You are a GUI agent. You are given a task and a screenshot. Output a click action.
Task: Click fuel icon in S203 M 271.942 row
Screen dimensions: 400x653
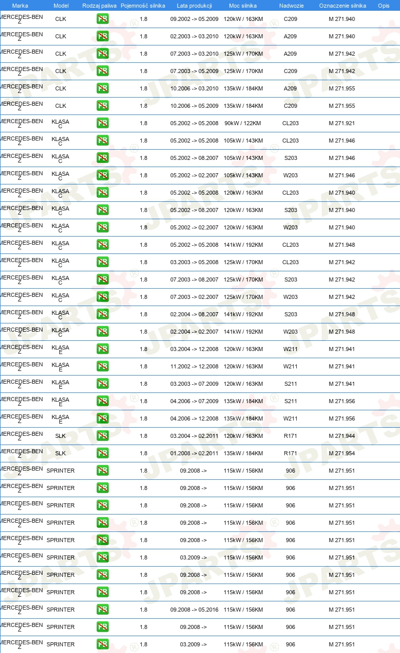(102, 280)
